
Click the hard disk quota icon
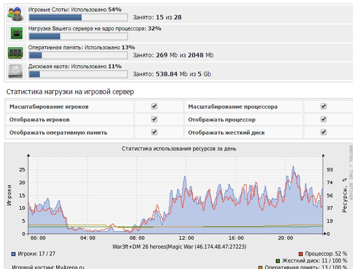14,71
